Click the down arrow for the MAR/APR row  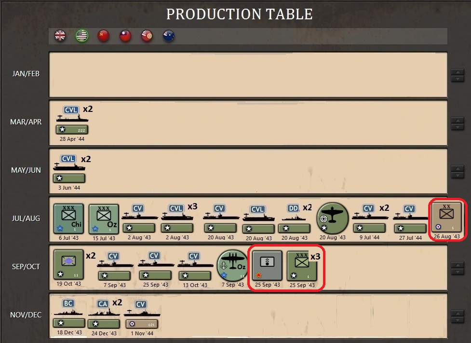click(458, 127)
